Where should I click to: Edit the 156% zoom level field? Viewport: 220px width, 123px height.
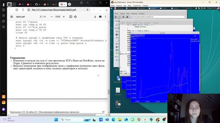pyautogui.click(x=58, y=17)
